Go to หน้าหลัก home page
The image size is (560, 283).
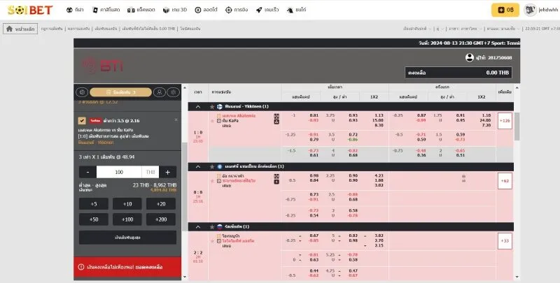click(20, 29)
